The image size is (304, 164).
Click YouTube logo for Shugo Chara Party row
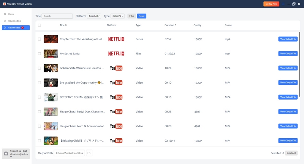[x=116, y=112]
